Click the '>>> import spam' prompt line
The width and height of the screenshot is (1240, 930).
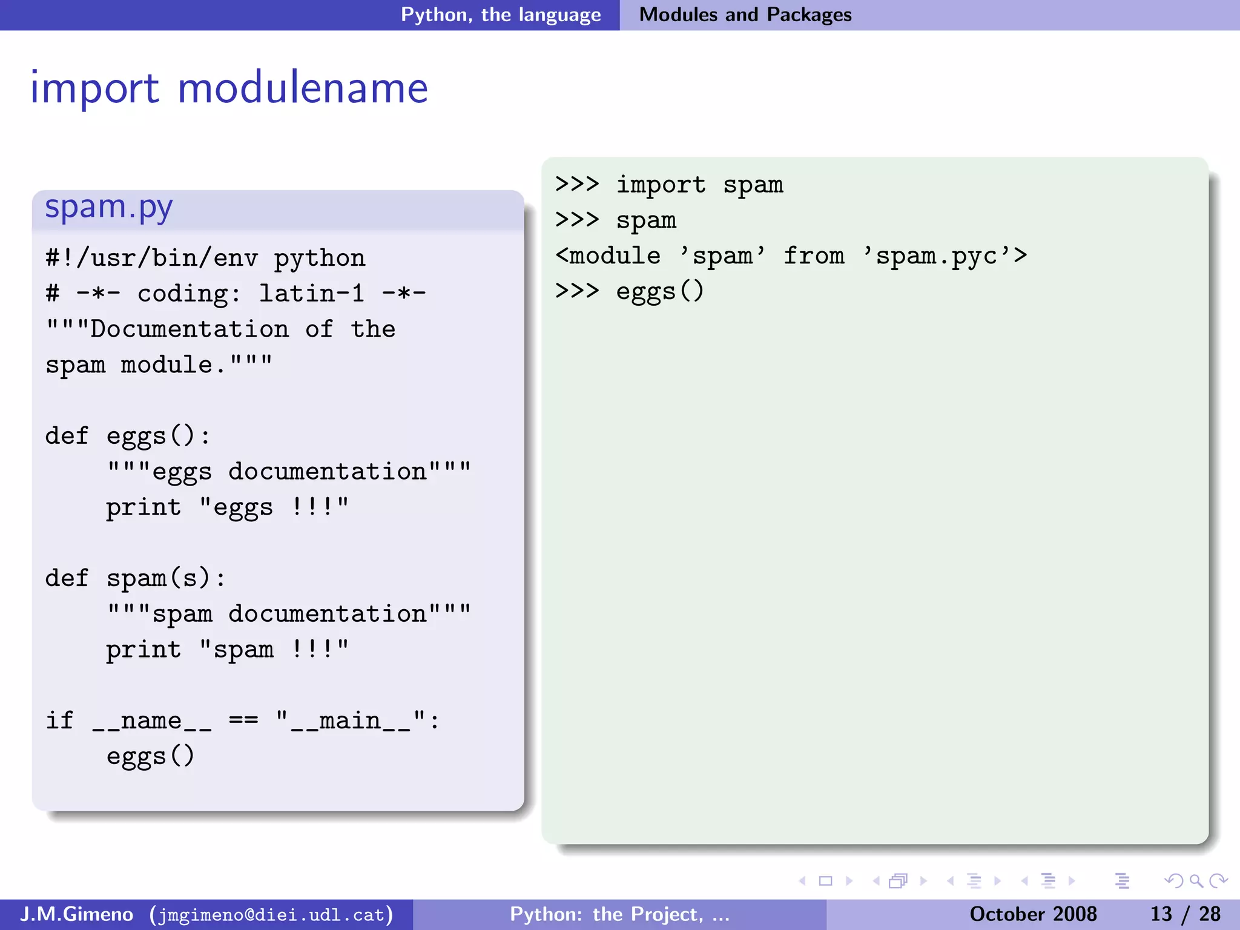click(669, 185)
